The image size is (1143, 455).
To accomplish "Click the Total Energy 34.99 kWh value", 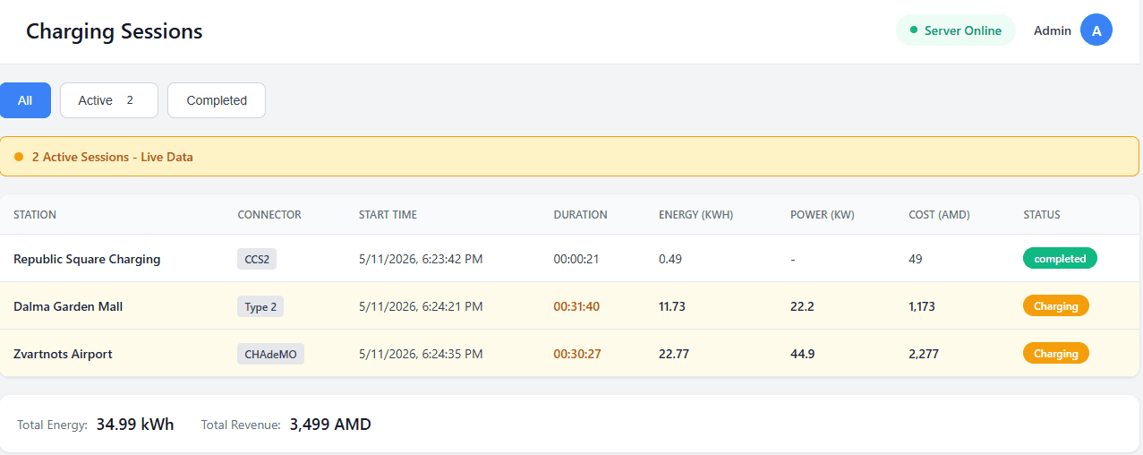I will 135,424.
